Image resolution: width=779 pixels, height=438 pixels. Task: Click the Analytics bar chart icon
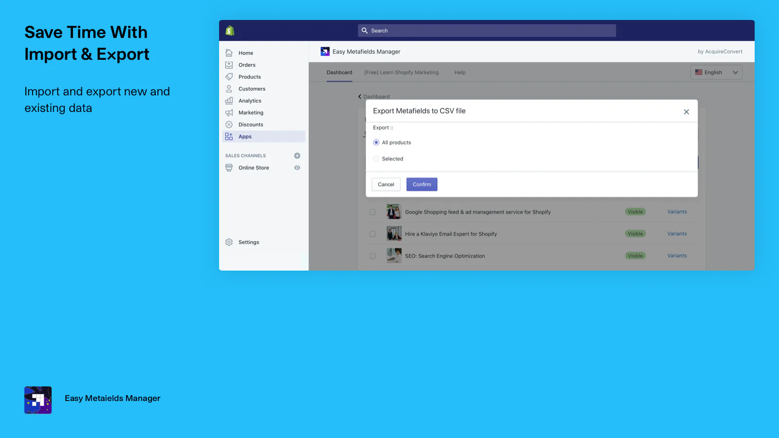coord(229,101)
